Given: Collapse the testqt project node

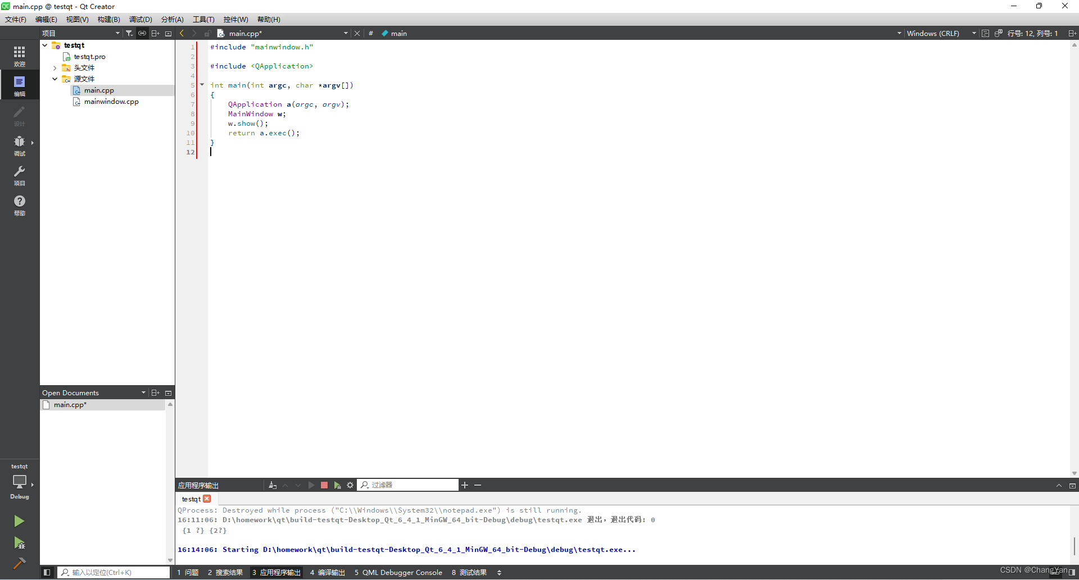Looking at the screenshot, I should coord(45,45).
